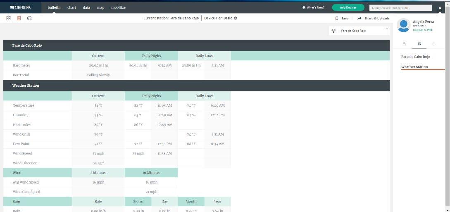
Task: Click the Faro de Cabo Rojo section header
Action: [196, 45]
